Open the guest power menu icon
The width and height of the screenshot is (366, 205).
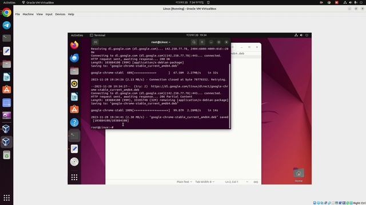point(307,35)
